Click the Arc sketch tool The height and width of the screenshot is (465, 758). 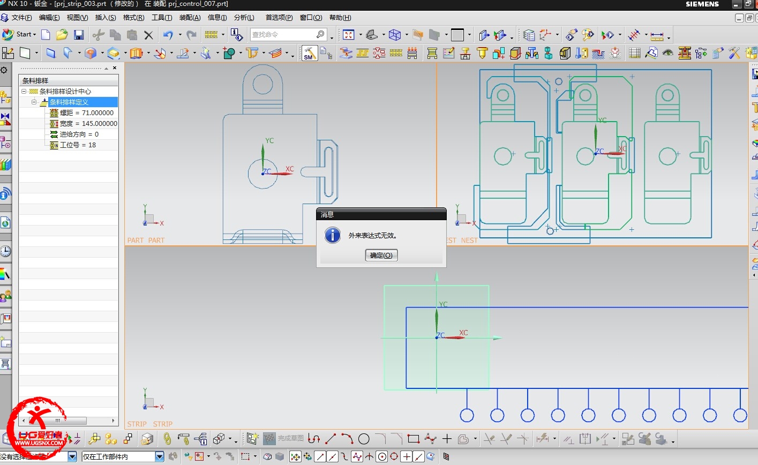tap(347, 439)
